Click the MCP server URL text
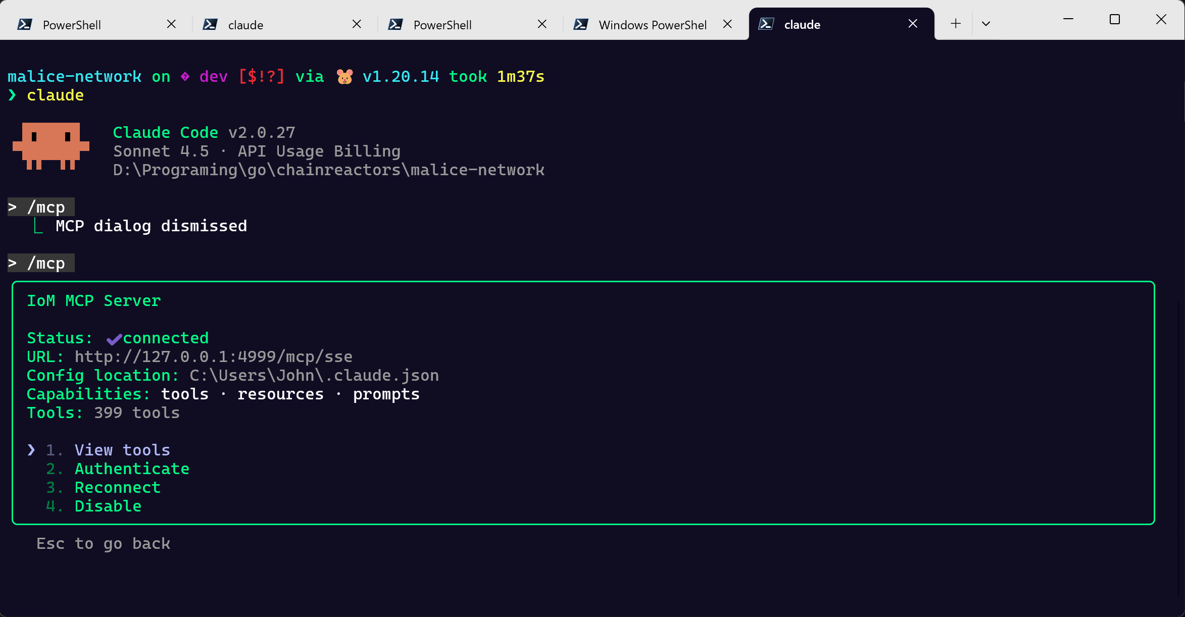 [213, 356]
